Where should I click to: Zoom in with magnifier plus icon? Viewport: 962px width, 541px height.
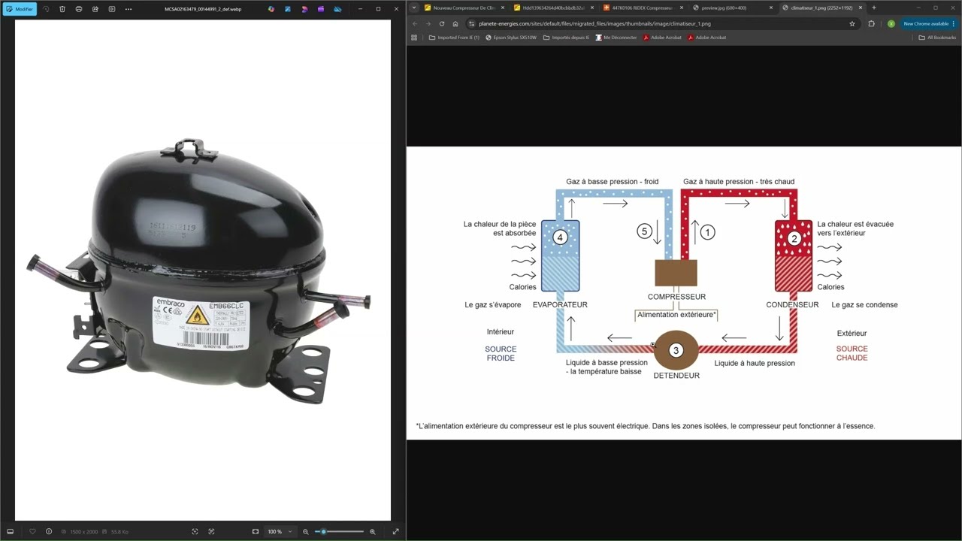[372, 531]
